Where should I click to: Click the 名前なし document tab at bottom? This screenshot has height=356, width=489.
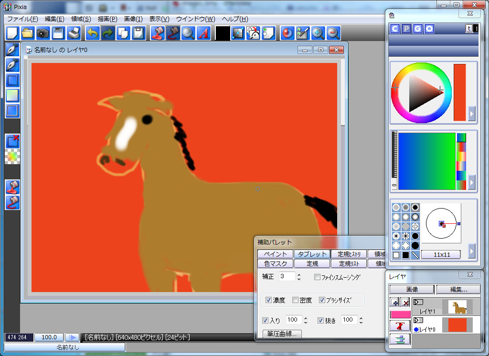pos(65,347)
